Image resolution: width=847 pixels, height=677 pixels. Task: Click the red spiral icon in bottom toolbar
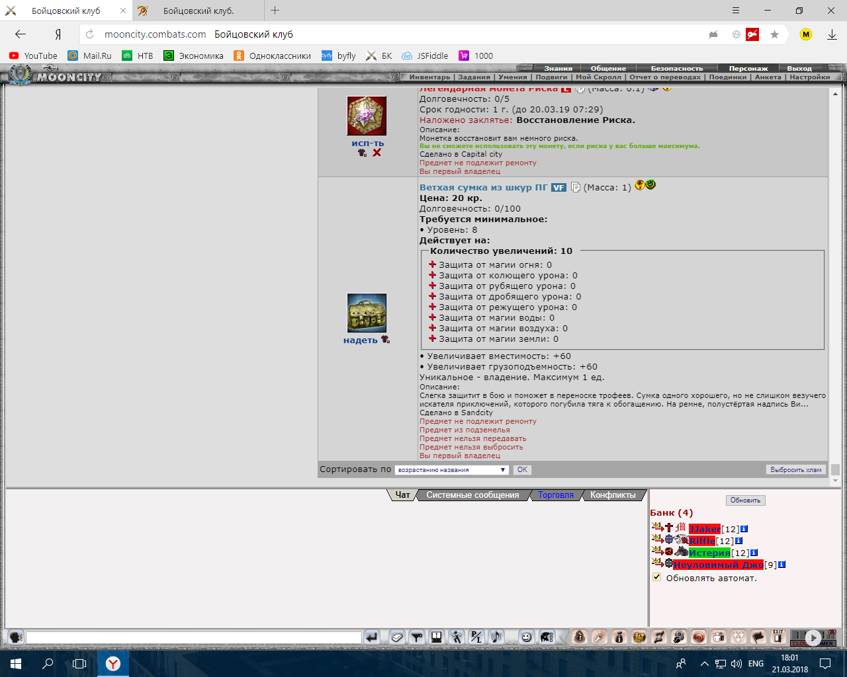[x=699, y=637]
